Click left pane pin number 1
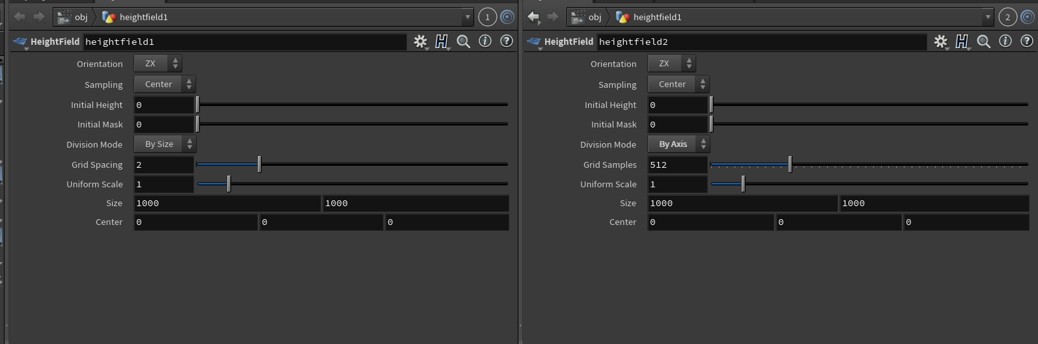The height and width of the screenshot is (344, 1038). (x=487, y=18)
